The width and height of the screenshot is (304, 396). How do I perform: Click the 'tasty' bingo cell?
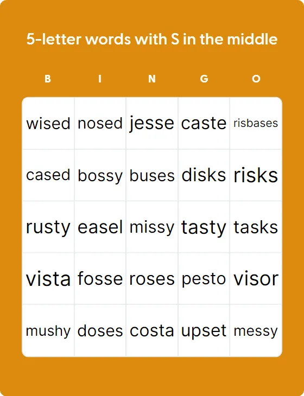[204, 227]
